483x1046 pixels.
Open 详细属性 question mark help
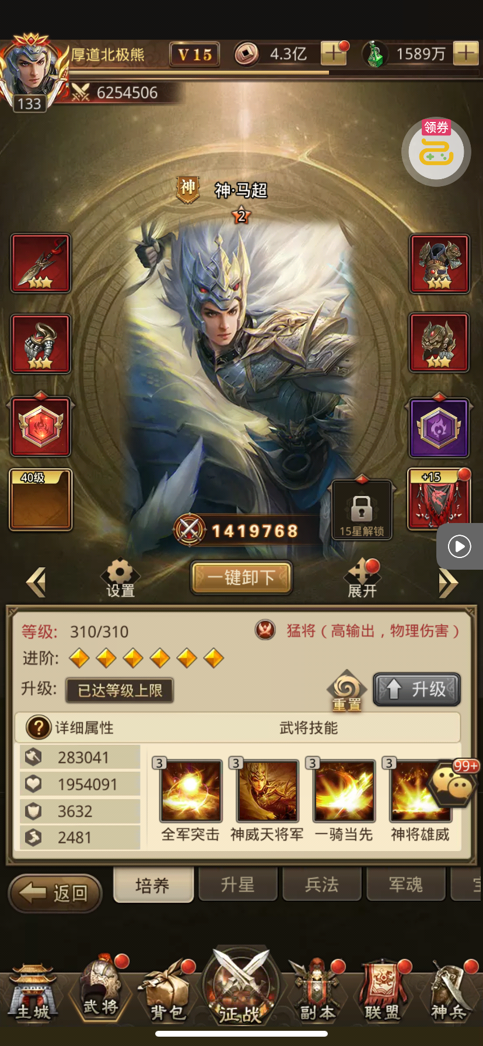click(x=39, y=728)
